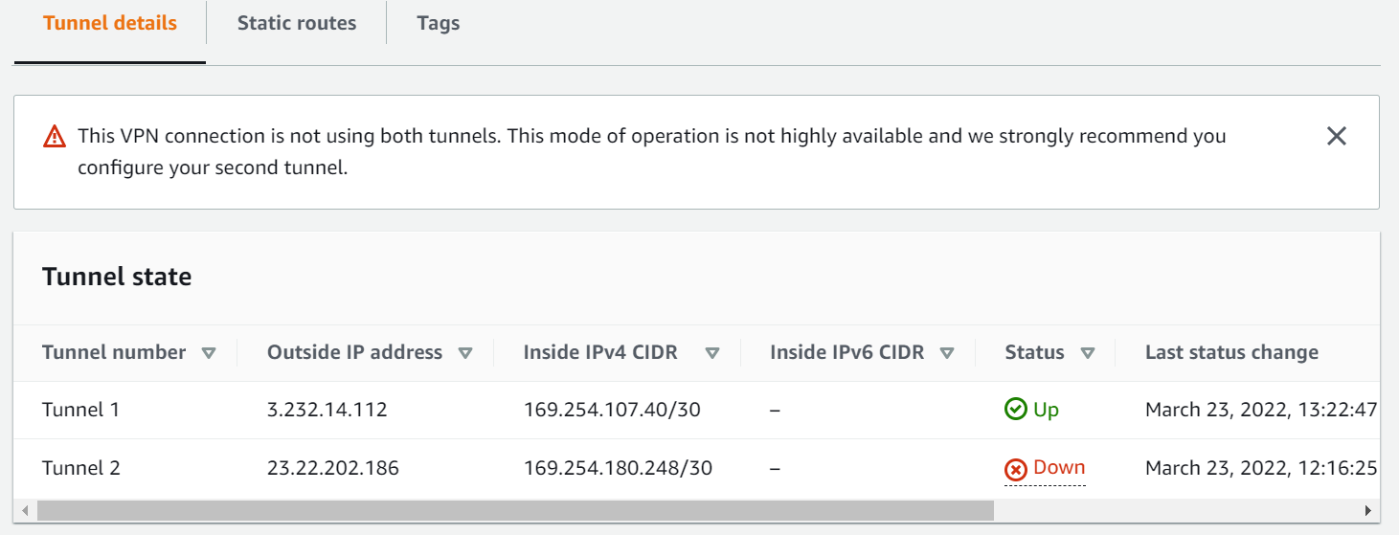Dismiss the VPN tunnel warning banner
This screenshot has width=1399, height=535.
pos(1336,136)
